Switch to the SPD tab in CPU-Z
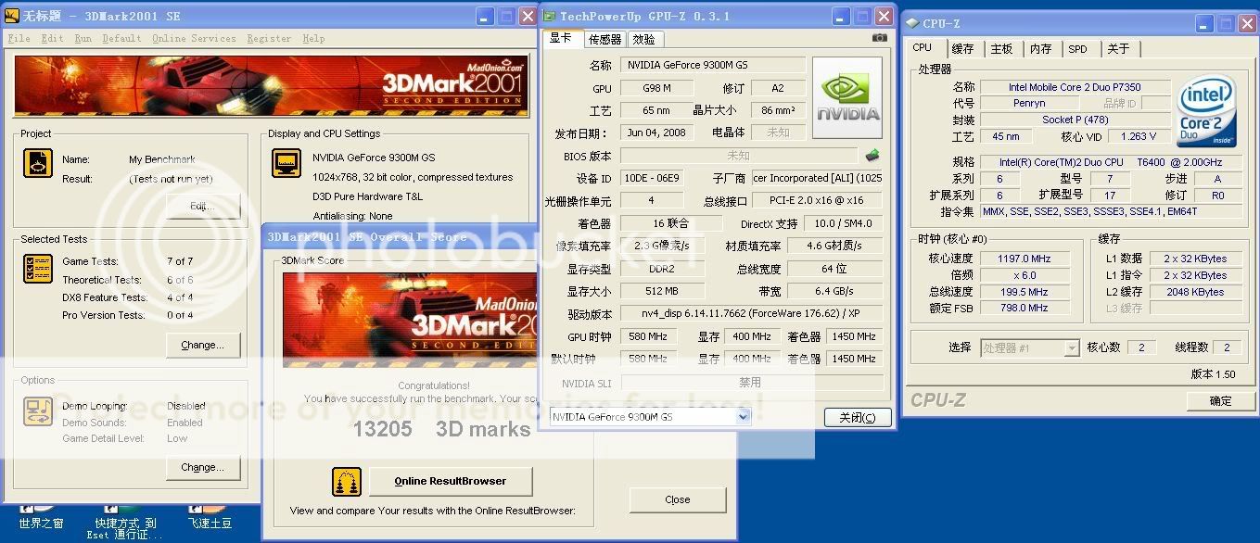The width and height of the screenshot is (1260, 543). [1077, 49]
